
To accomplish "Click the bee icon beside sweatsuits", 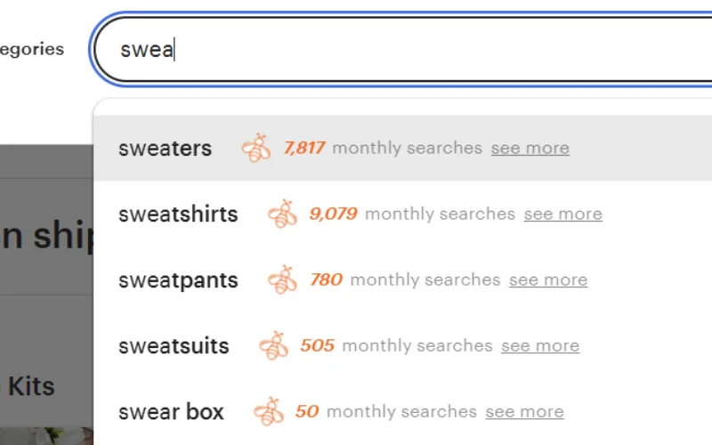I will (274, 345).
